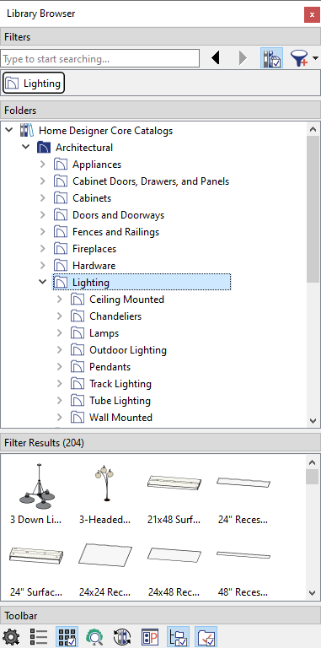Click the update library catalogs icon
Viewport: 321px width, 648px height.
pos(122,637)
